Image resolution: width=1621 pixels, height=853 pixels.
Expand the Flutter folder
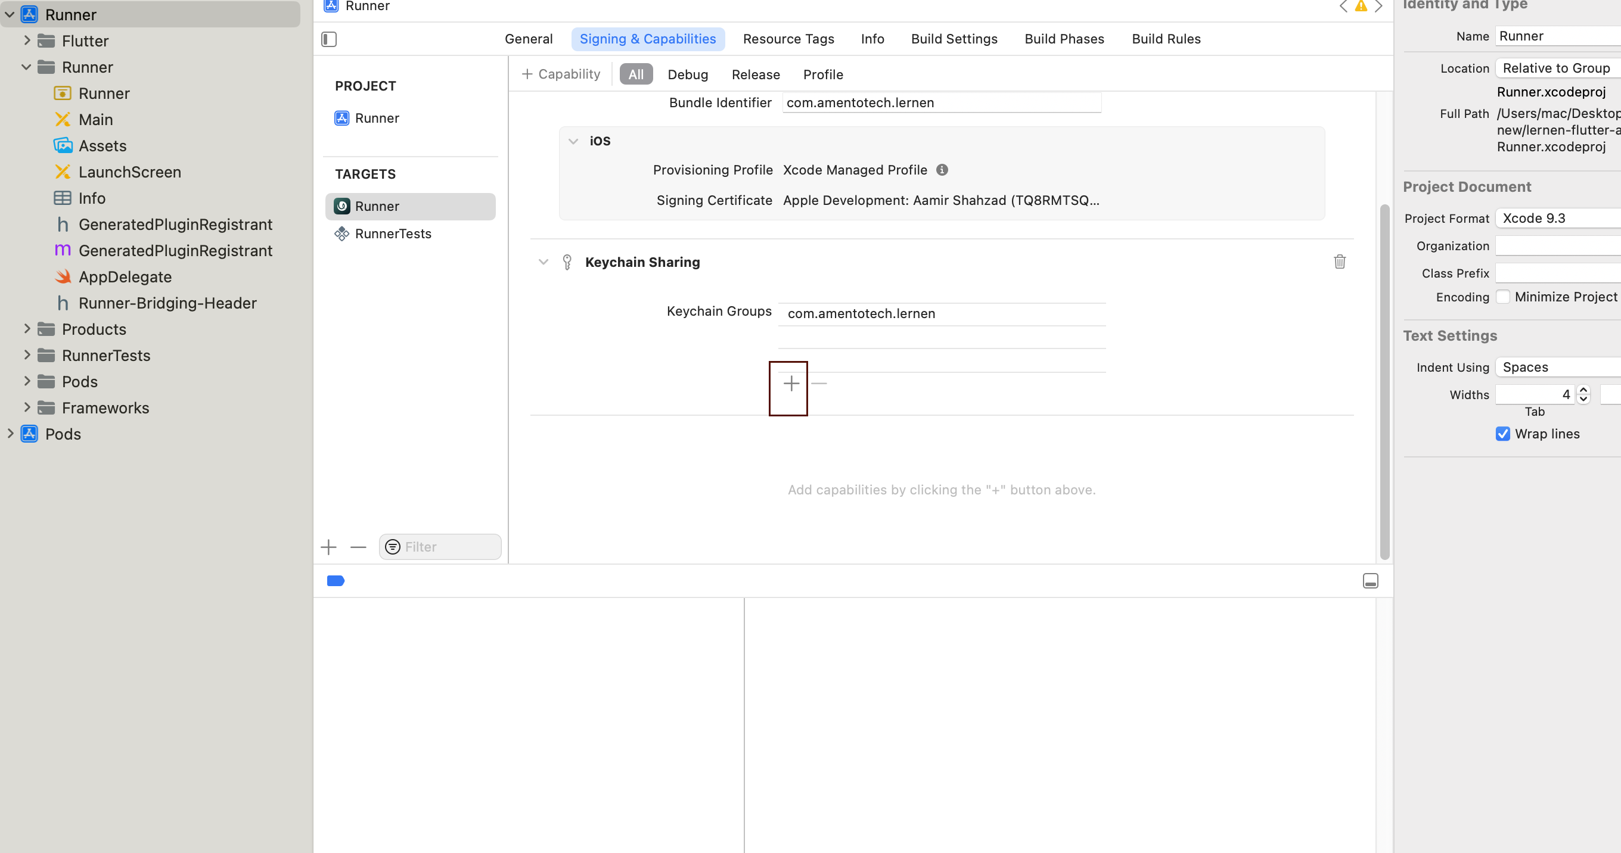point(26,41)
